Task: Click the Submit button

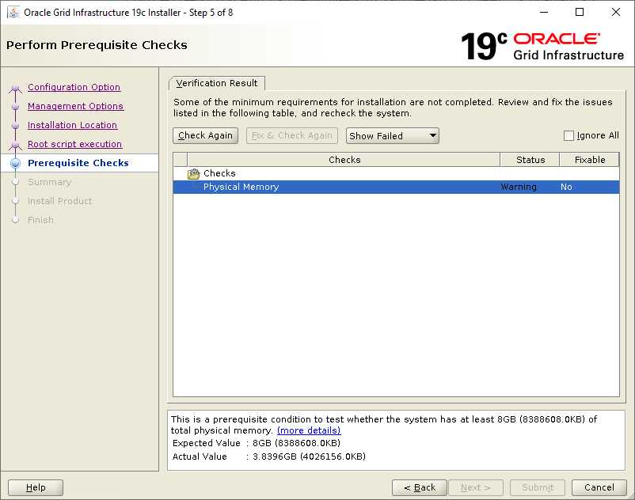Action: point(538,487)
